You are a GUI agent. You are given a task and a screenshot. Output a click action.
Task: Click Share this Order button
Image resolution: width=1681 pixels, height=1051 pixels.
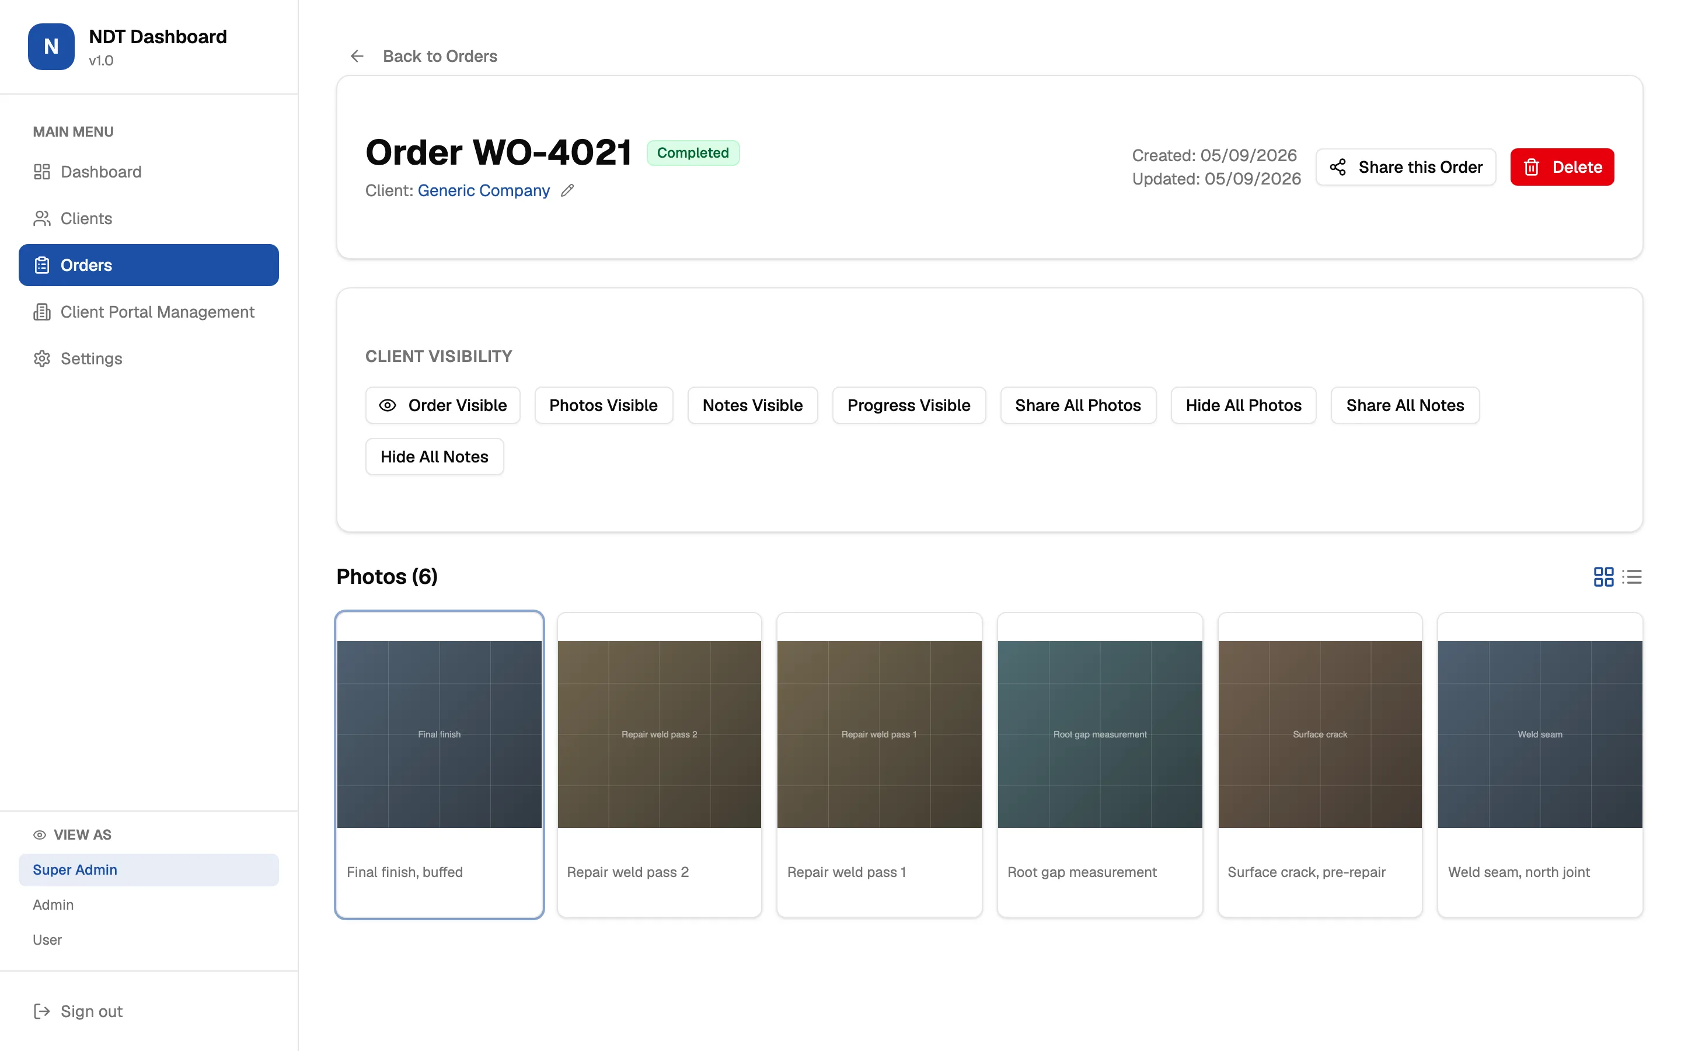1406,167
